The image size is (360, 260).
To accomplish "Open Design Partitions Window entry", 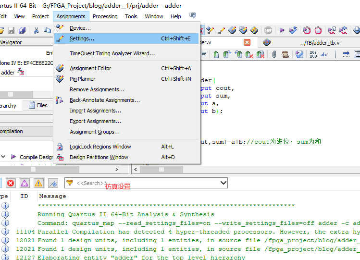I will pyautogui.click(x=126, y=157).
